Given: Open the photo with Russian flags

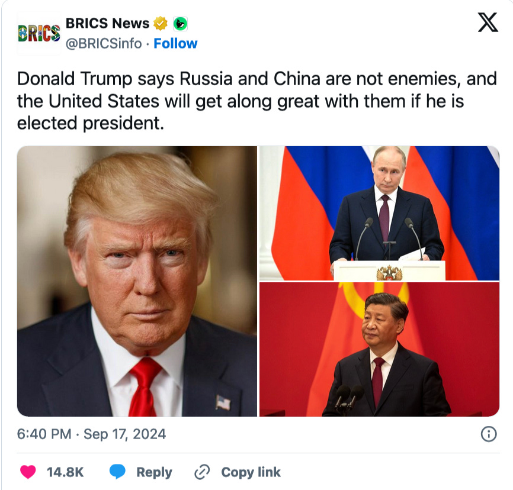Looking at the screenshot, I should [380, 213].
